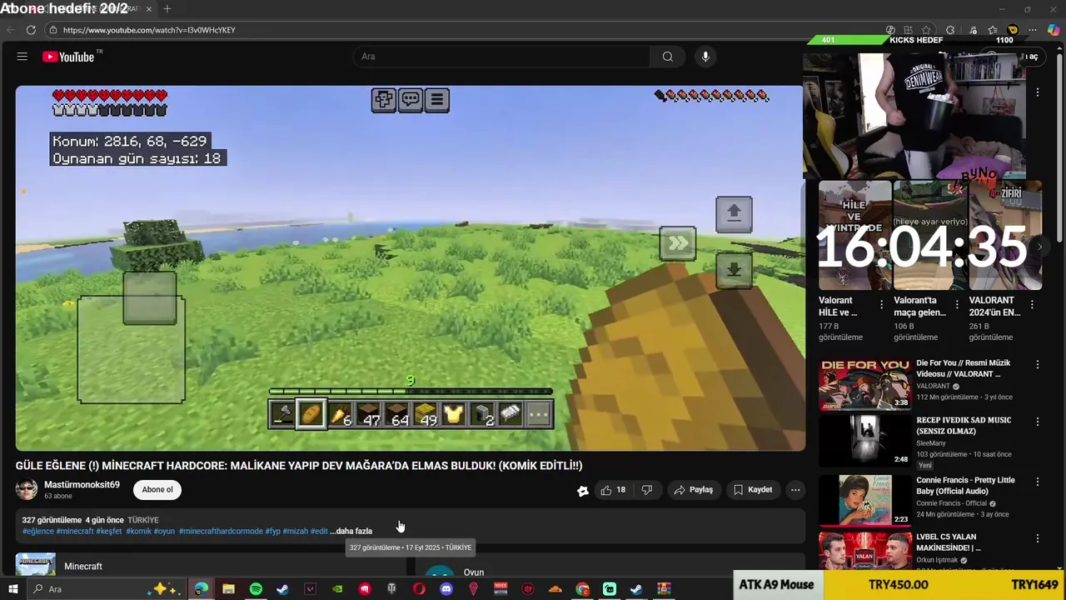Start voice search with the microphone icon
This screenshot has height=600, width=1066.
[705, 57]
